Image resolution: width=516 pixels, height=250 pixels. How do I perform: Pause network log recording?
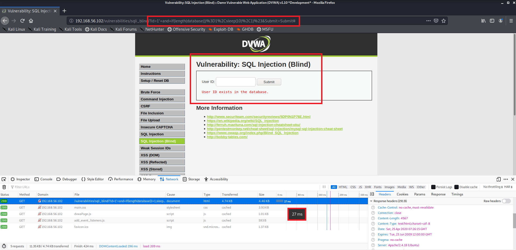point(324,187)
